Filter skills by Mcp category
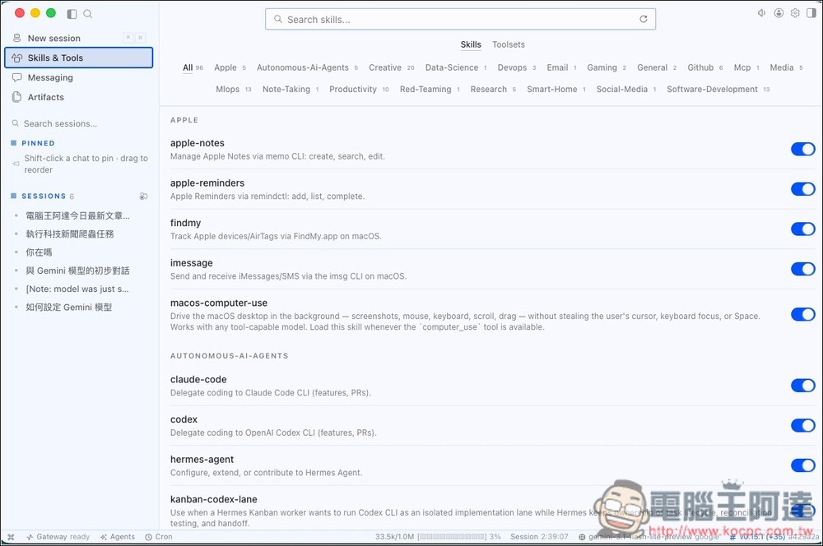The image size is (823, 546). click(746, 67)
